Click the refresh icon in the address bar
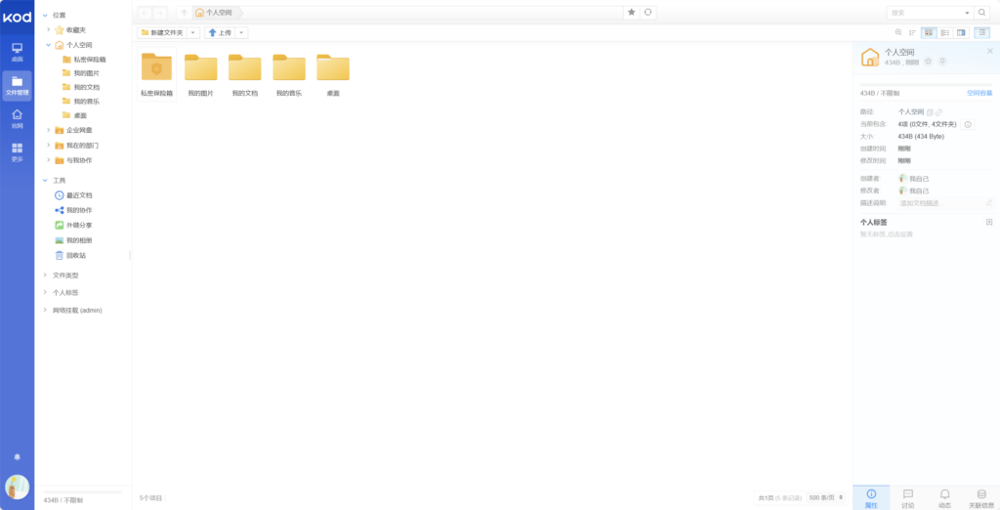 pyautogui.click(x=646, y=12)
